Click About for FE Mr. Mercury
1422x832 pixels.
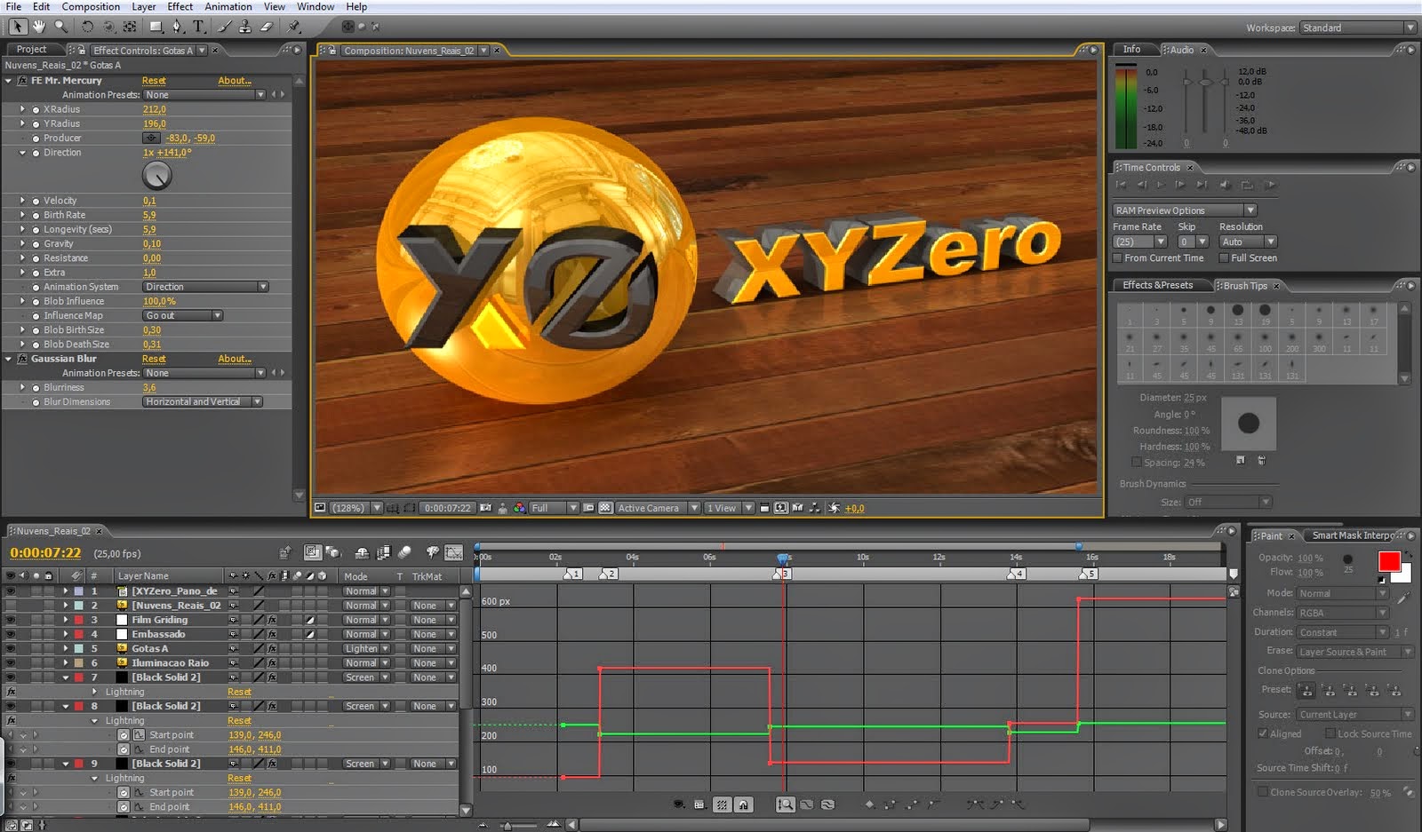234,80
